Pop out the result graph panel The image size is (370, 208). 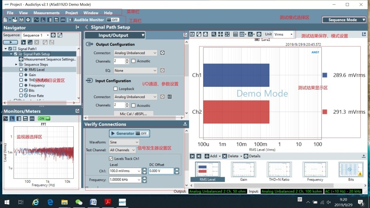click(x=364, y=34)
